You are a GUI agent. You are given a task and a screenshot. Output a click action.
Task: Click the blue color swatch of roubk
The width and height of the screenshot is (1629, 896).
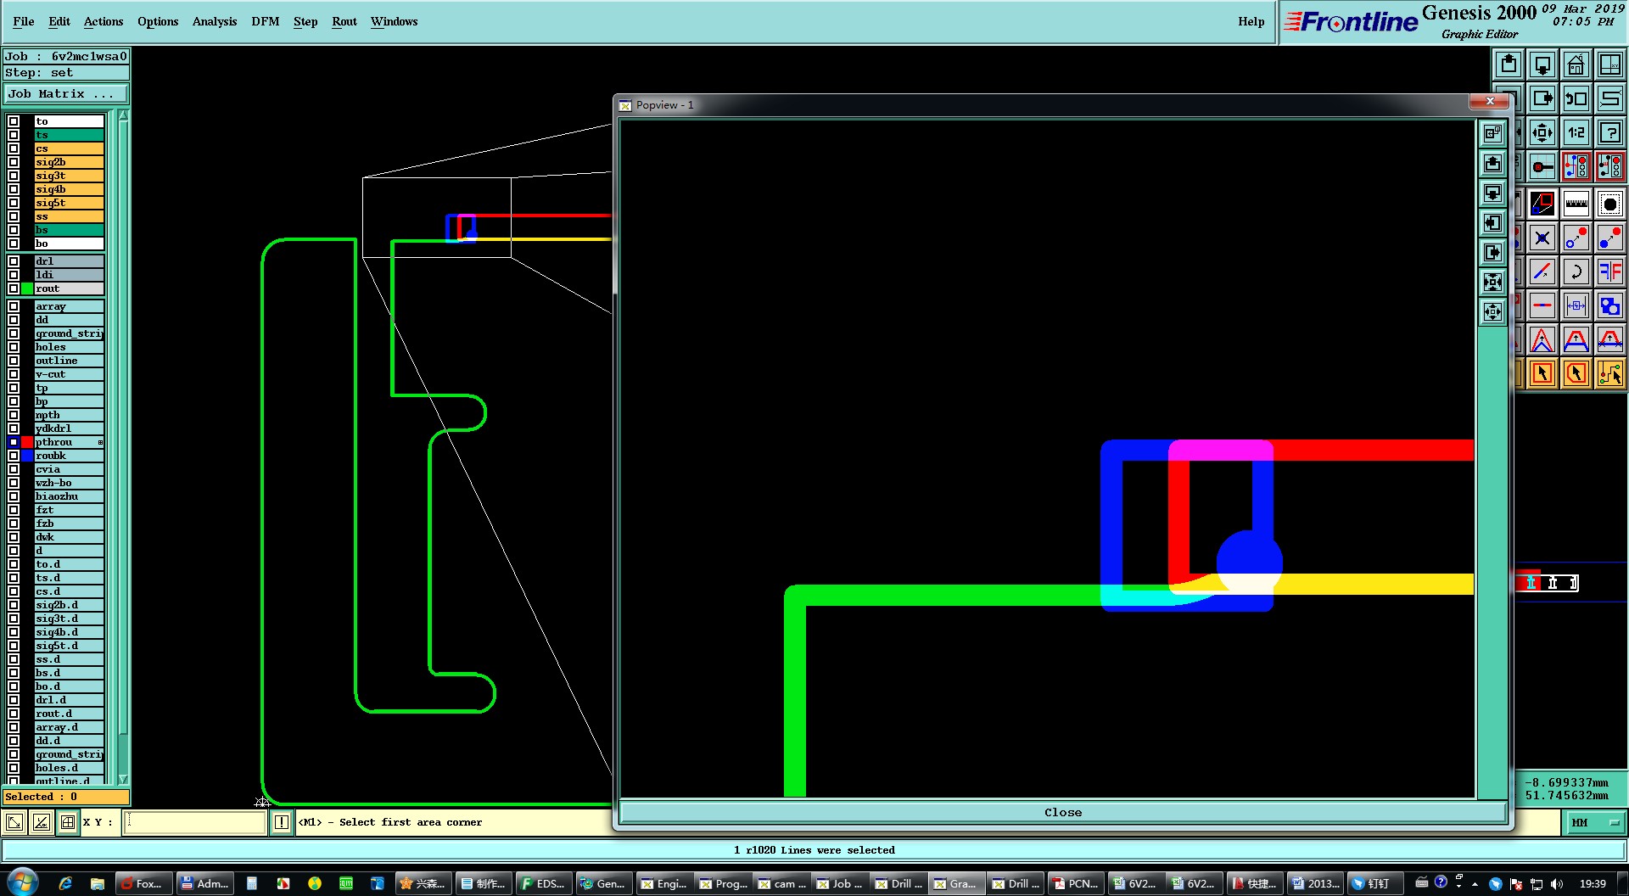point(27,456)
